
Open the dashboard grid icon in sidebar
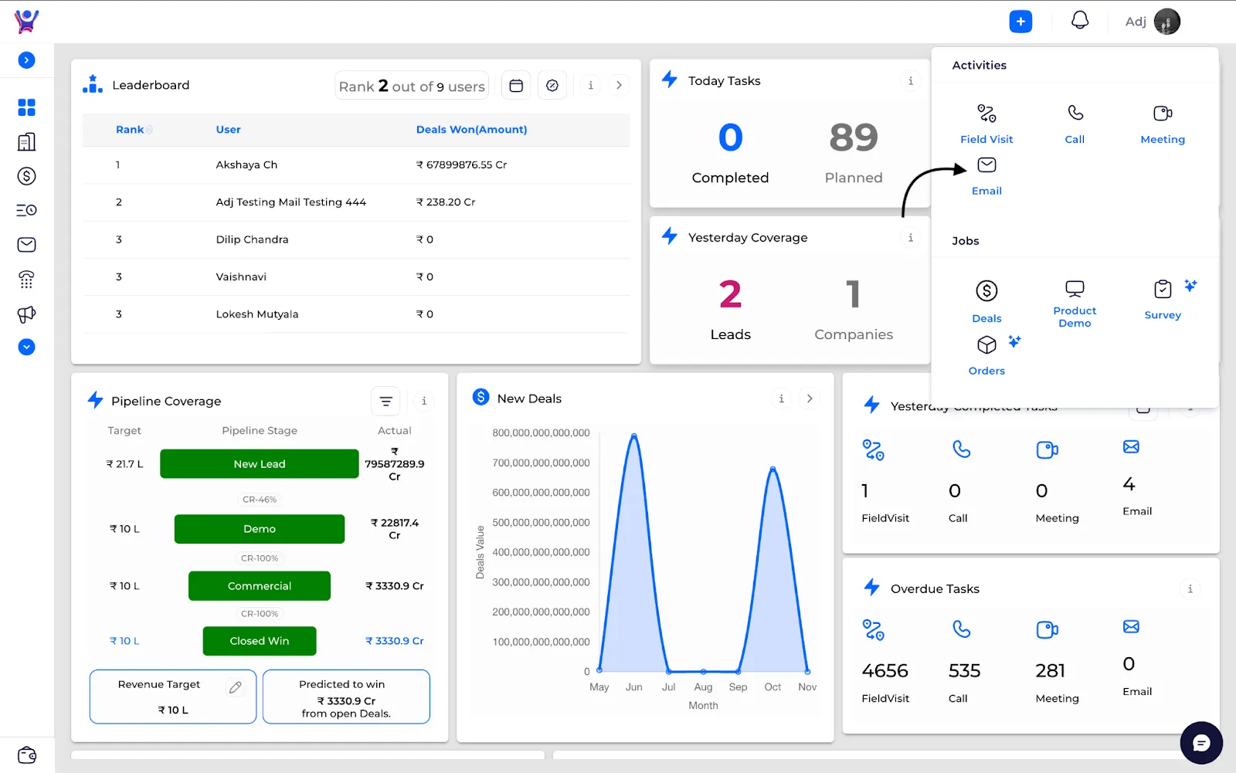(26, 107)
